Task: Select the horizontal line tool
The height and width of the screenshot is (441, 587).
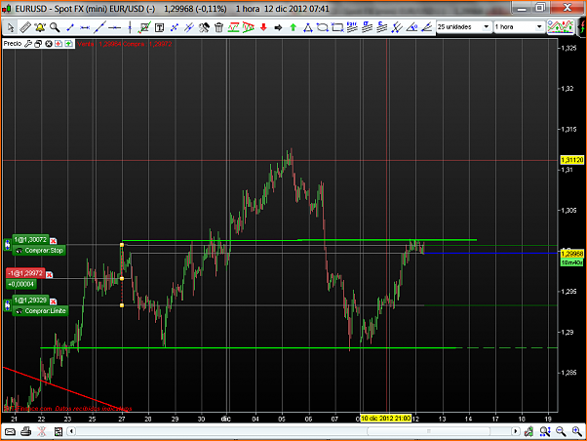Action: 114,27
